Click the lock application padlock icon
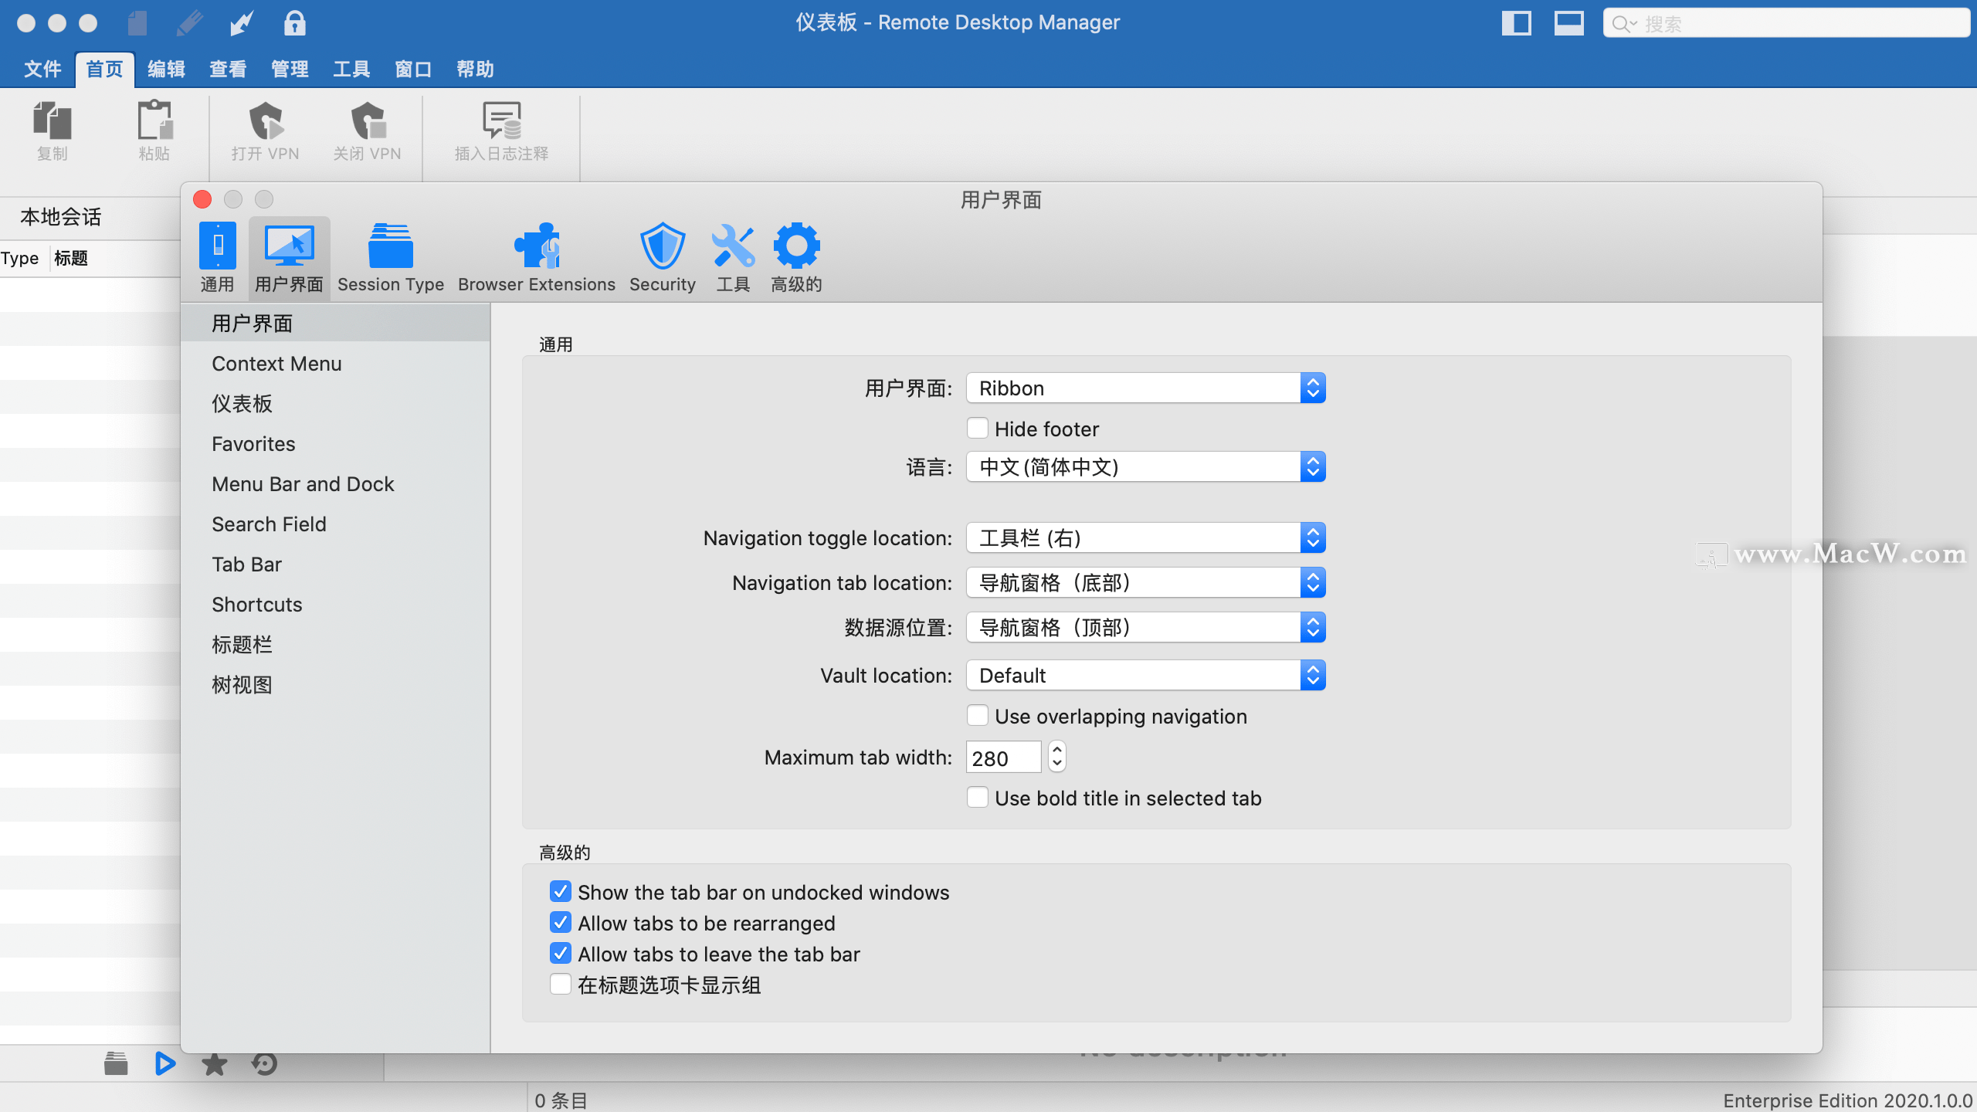The image size is (1977, 1112). (294, 23)
